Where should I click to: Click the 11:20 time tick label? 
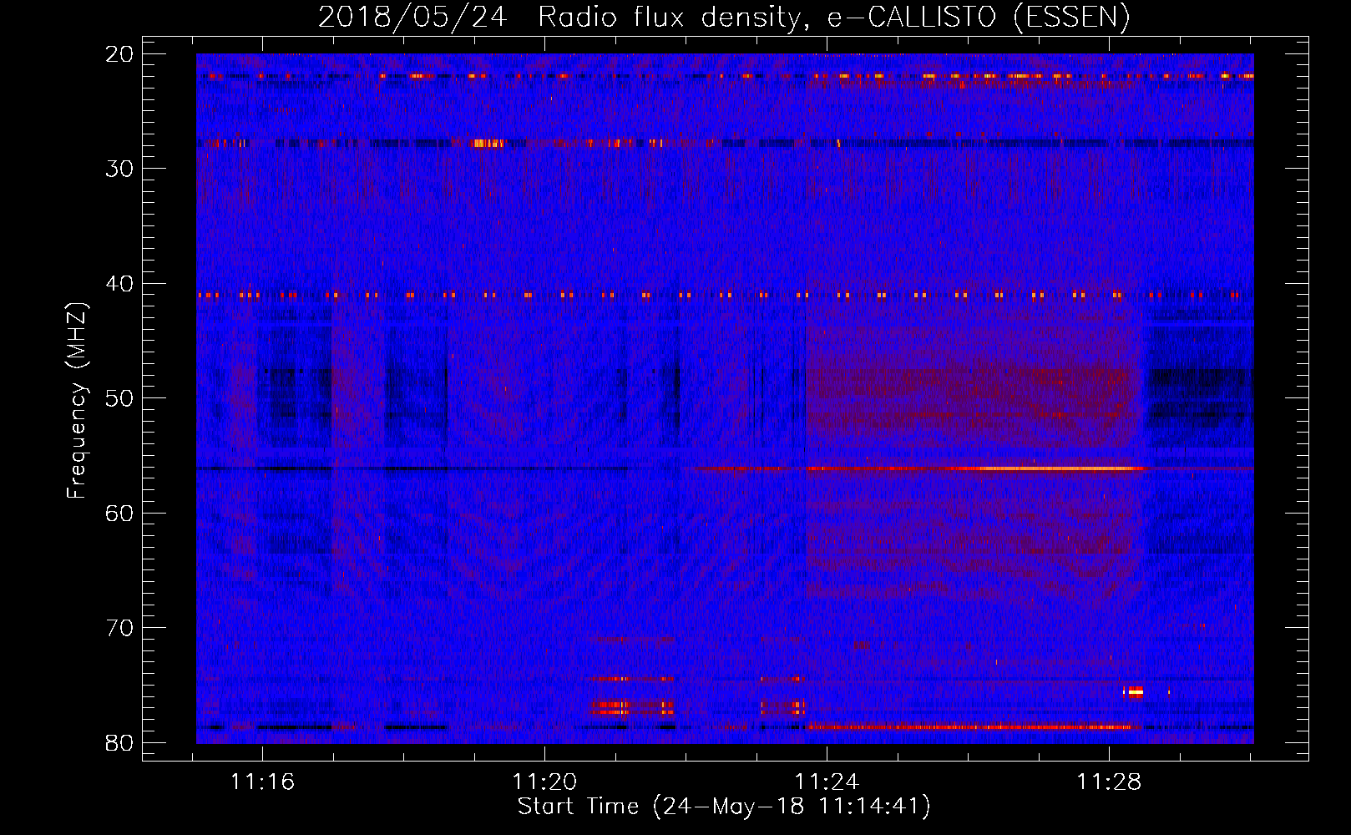(x=544, y=782)
